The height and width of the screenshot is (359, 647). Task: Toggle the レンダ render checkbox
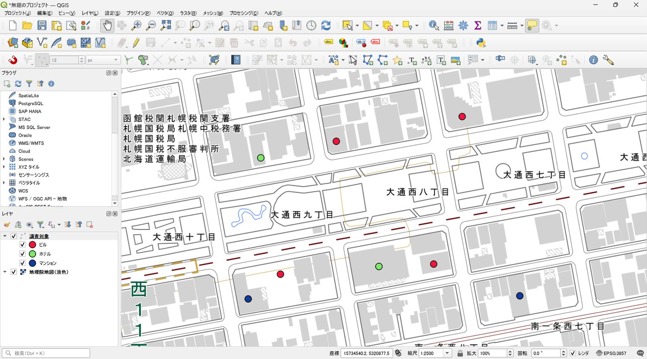pyautogui.click(x=573, y=353)
